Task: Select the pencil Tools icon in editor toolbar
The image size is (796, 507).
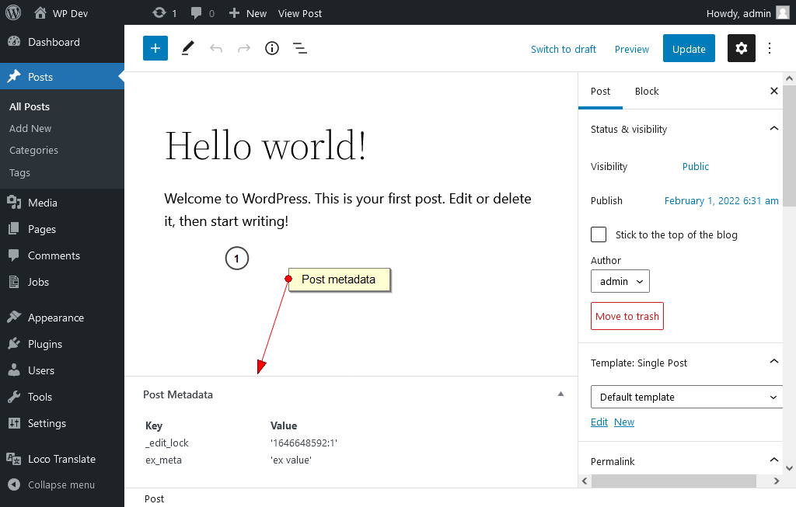Action: 187,48
